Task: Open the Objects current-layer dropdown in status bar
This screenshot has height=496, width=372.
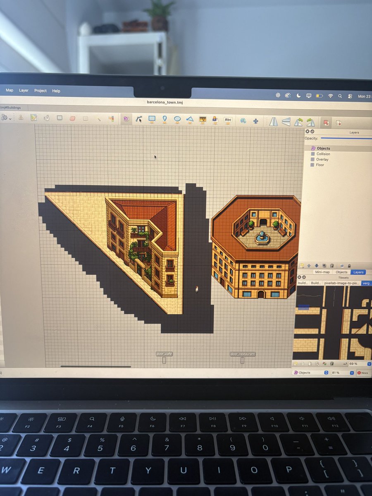Action: 310,372
